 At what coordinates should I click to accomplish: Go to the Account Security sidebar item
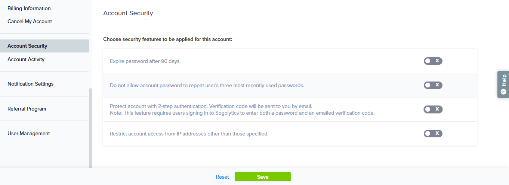tap(27, 46)
